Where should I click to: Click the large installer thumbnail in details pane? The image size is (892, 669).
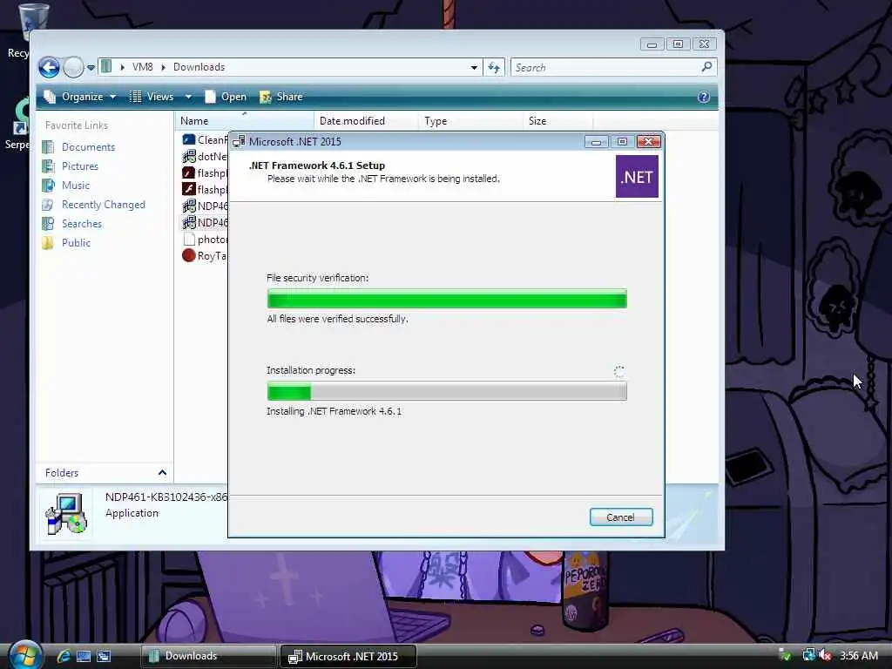coord(66,513)
